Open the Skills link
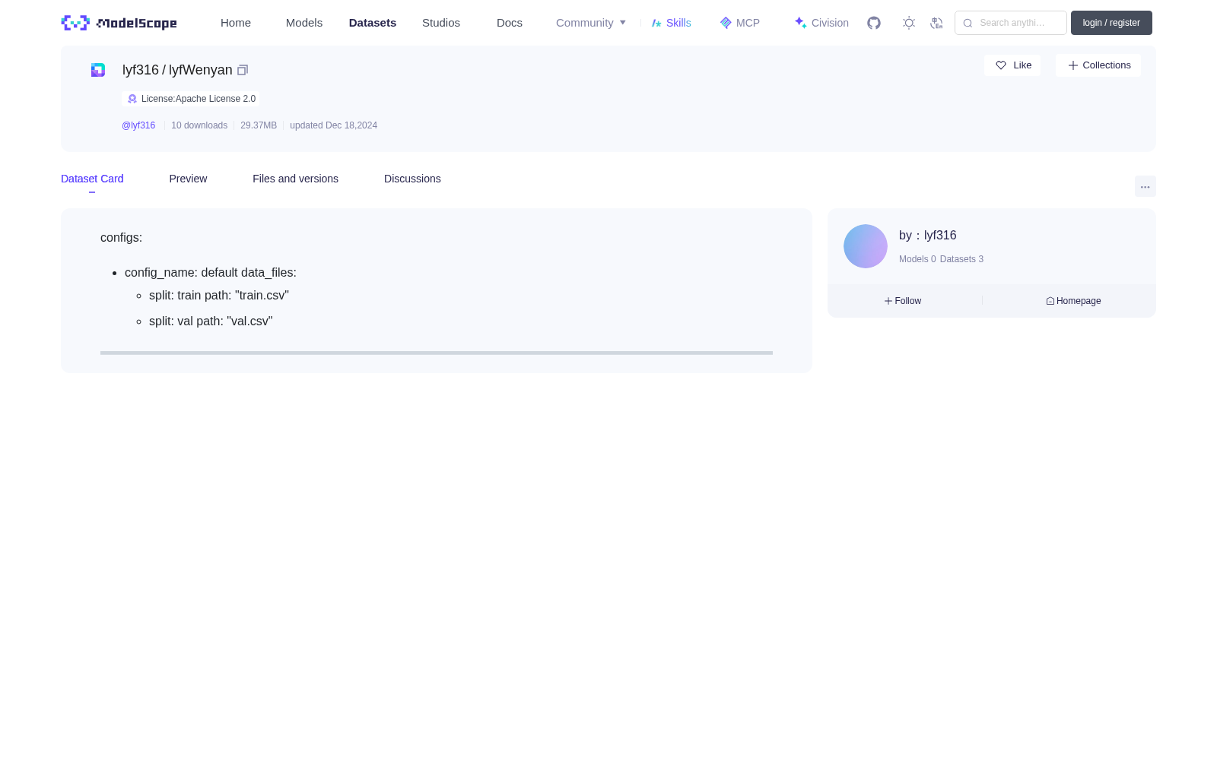The height and width of the screenshot is (760, 1217). (x=671, y=23)
